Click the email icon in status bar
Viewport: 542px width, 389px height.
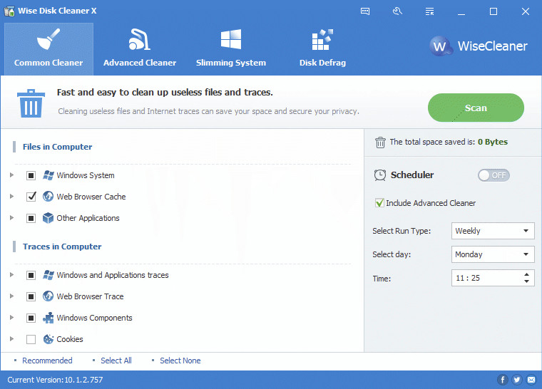(x=530, y=380)
